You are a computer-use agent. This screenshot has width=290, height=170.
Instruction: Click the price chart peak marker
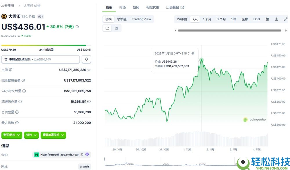click(x=202, y=60)
